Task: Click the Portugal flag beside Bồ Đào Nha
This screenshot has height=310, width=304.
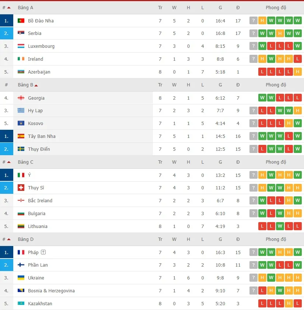Action: 21,21
